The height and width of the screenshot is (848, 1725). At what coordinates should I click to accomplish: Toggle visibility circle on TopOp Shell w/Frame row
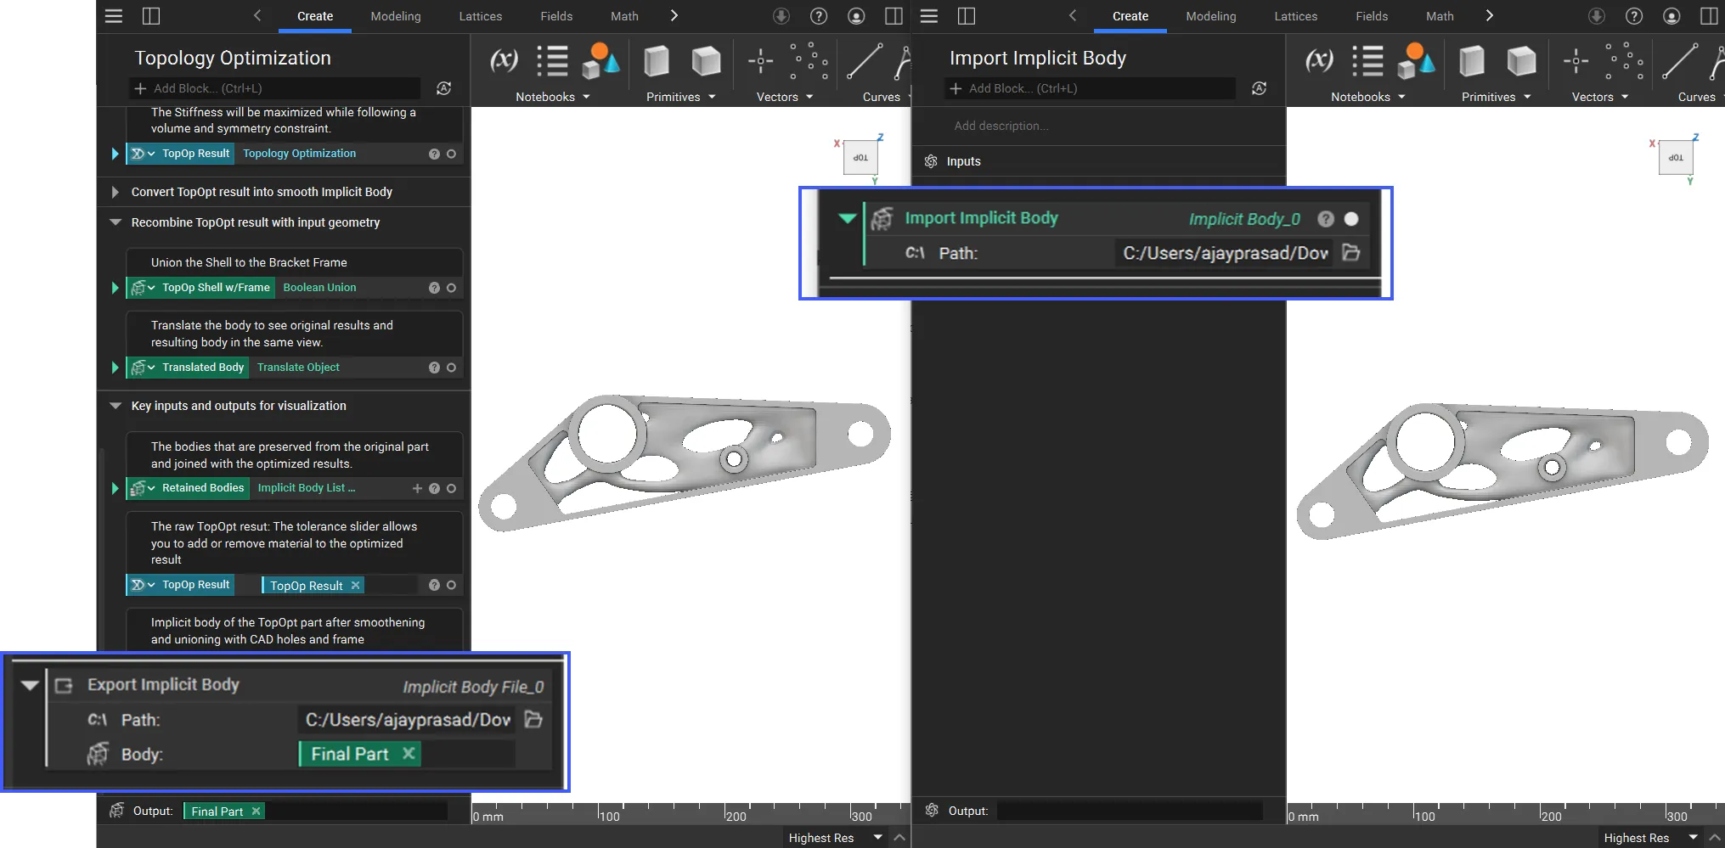(451, 288)
